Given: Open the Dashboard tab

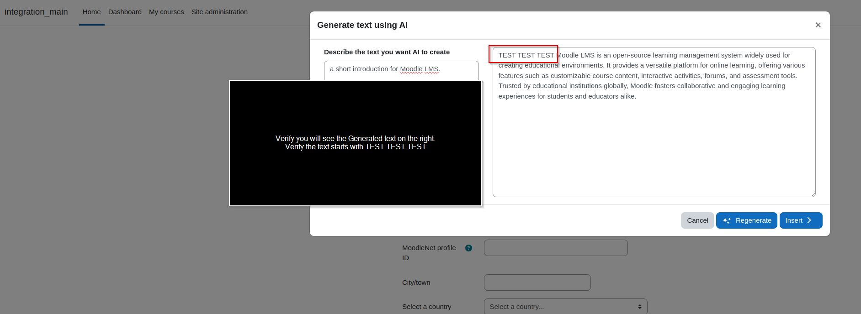Looking at the screenshot, I should point(125,12).
